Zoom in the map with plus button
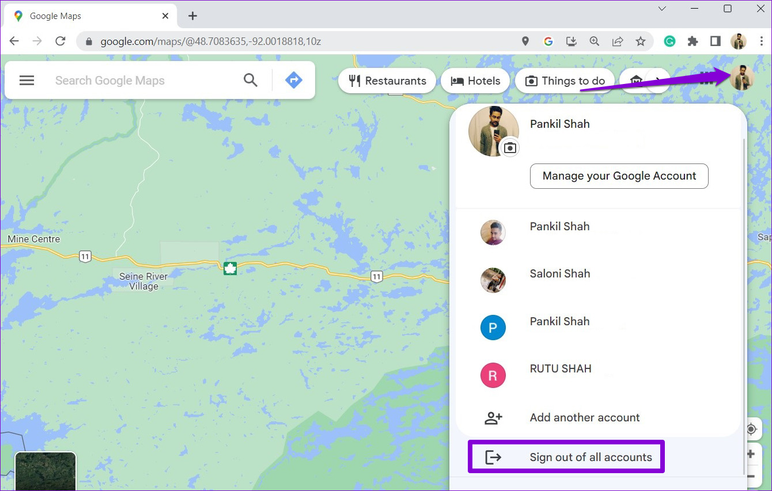This screenshot has width=772, height=491. coord(751,455)
